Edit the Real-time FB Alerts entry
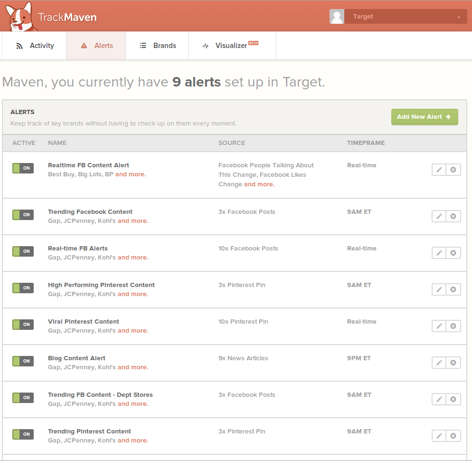Viewport: 472px width, 461px height. pos(439,253)
